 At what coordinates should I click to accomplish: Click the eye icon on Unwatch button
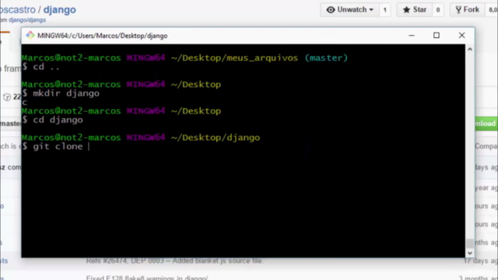click(331, 10)
